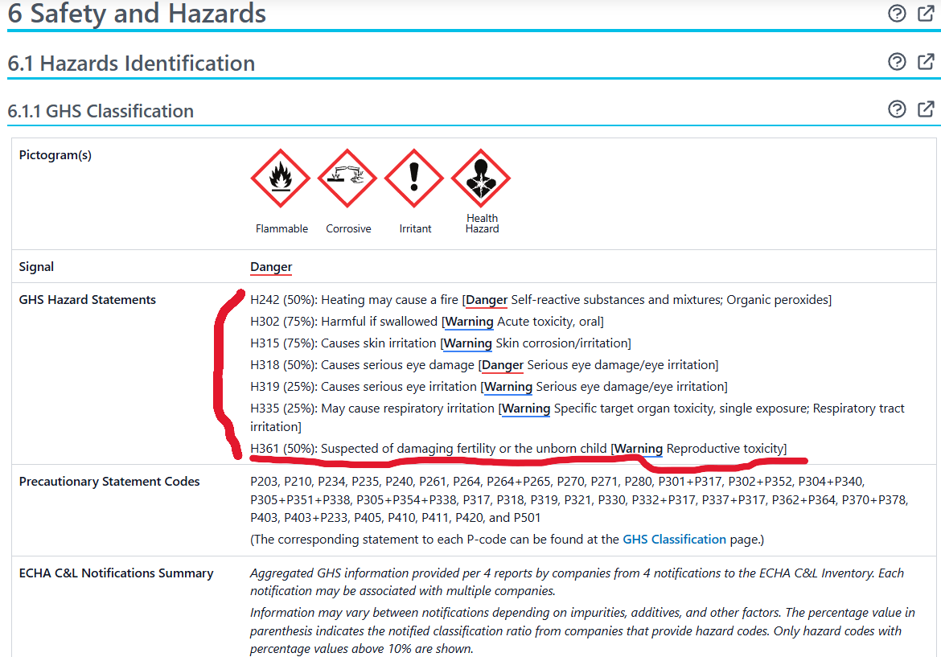This screenshot has width=941, height=657.
Task: Click the Danger signal word
Action: (271, 267)
